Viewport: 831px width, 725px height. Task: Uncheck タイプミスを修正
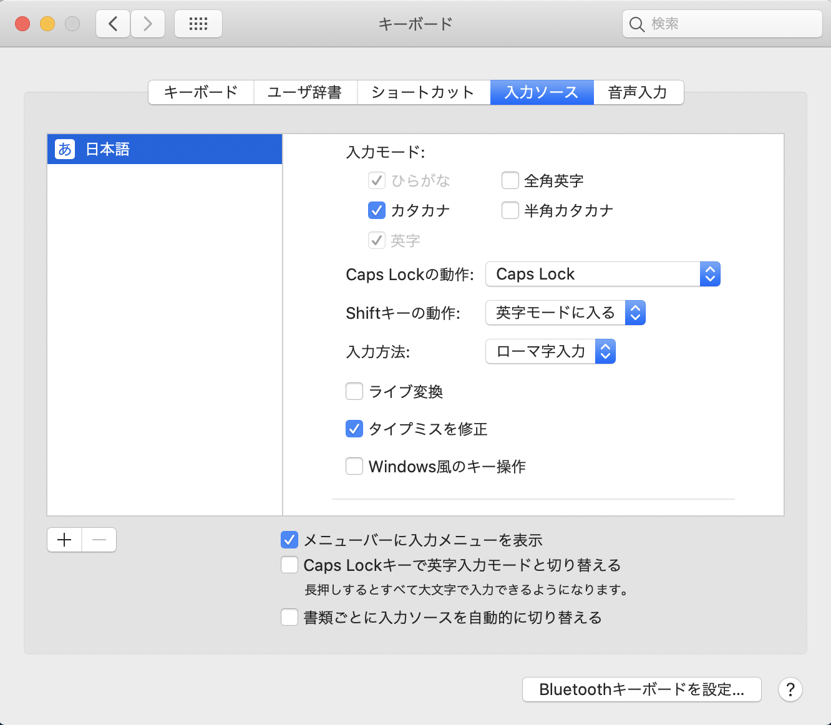pos(354,429)
